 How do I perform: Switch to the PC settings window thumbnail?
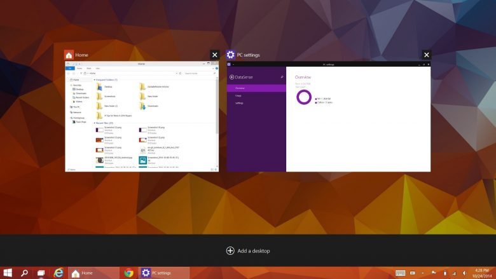coord(329,116)
